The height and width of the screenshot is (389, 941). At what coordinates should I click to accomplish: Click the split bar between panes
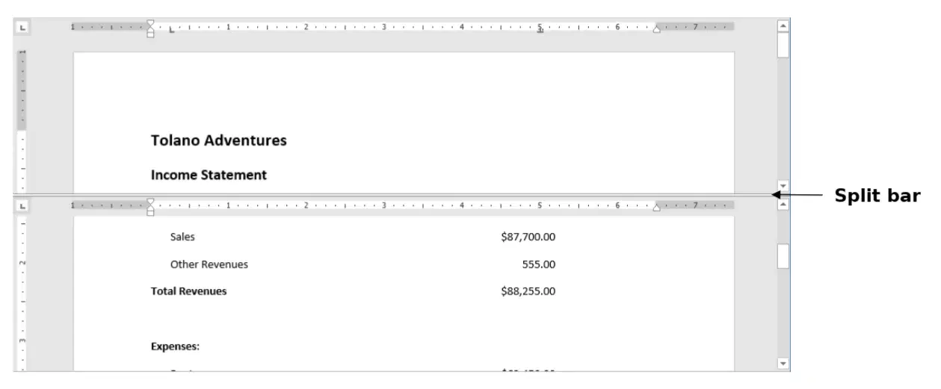point(395,196)
